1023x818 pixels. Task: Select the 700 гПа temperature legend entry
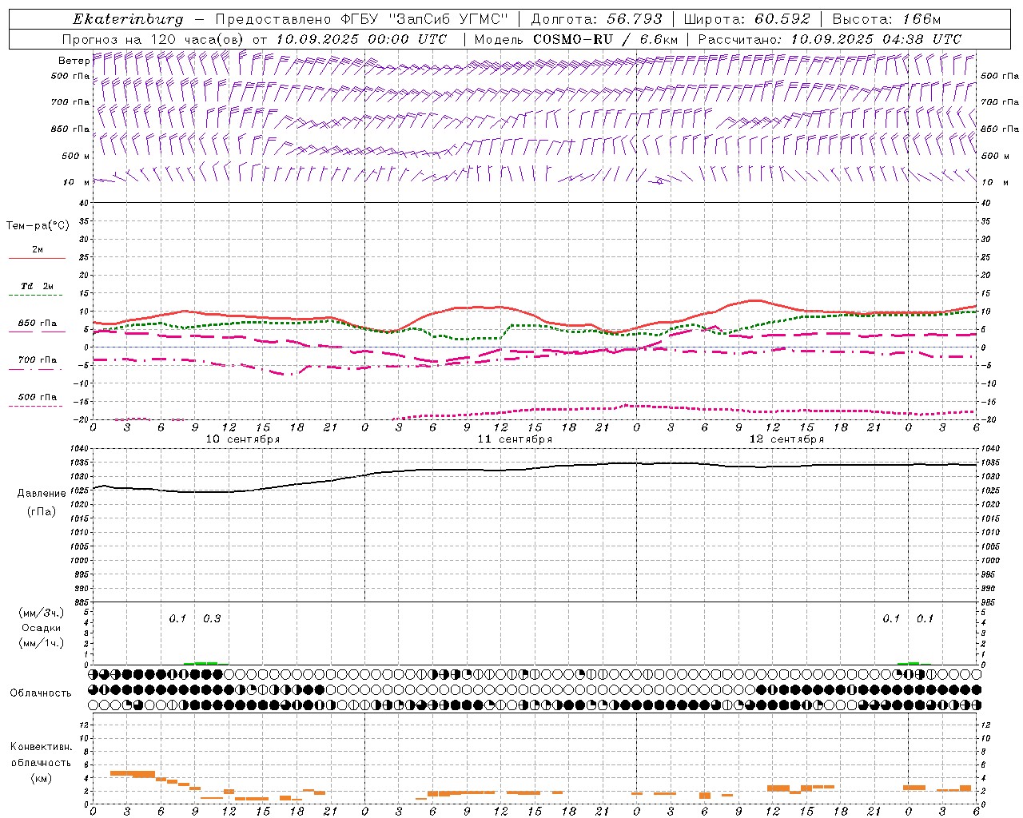(38, 359)
